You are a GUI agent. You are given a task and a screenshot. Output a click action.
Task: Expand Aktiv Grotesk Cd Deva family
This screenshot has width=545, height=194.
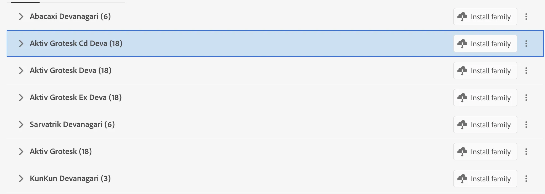pos(21,44)
